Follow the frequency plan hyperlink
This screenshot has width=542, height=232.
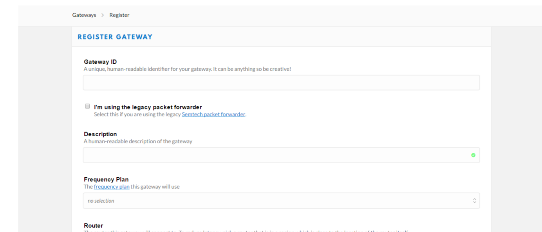point(112,187)
